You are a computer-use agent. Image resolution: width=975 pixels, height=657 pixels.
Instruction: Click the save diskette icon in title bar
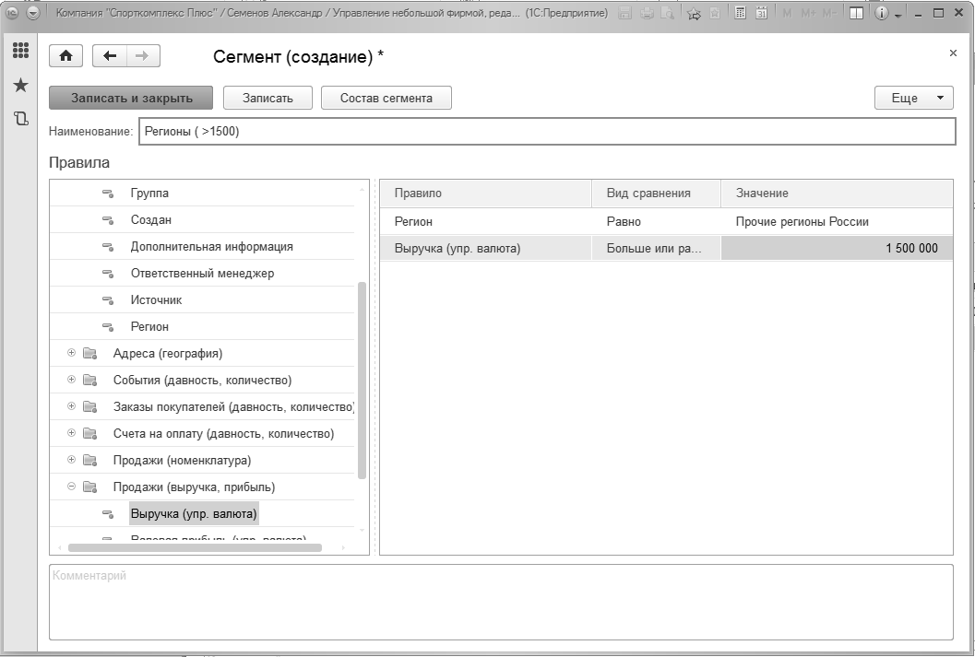coord(626,13)
